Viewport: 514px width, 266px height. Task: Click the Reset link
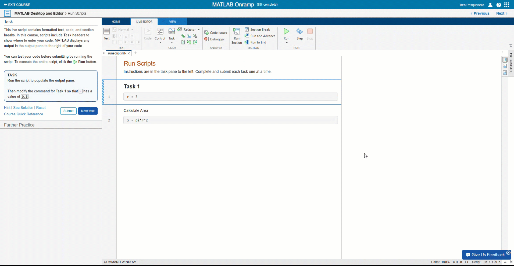[x=41, y=108]
